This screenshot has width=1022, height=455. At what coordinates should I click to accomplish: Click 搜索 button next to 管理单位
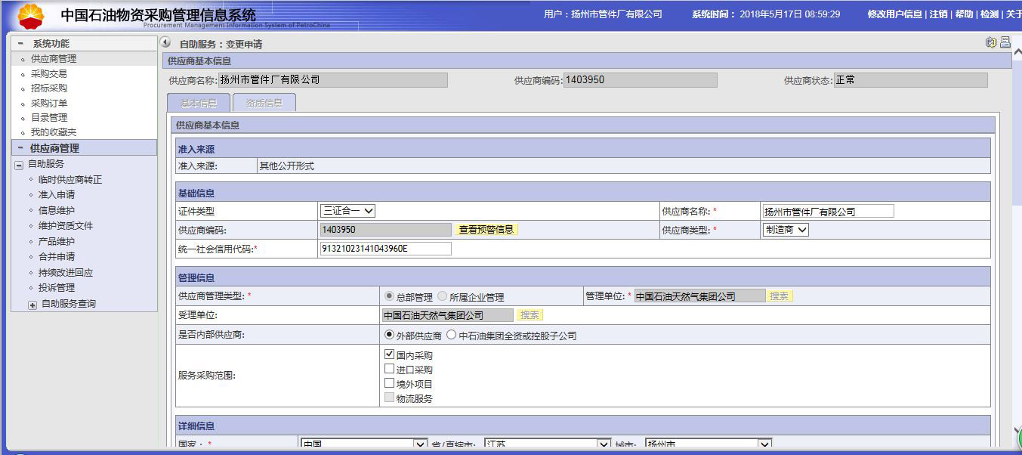pyautogui.click(x=780, y=296)
